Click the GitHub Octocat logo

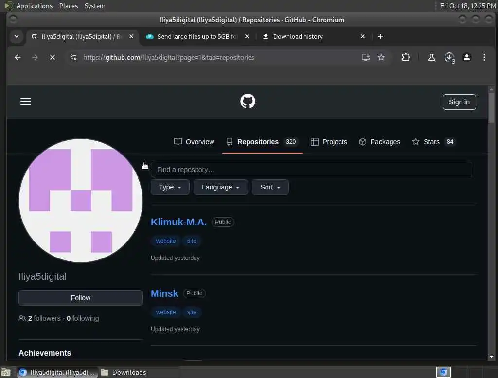(x=248, y=101)
